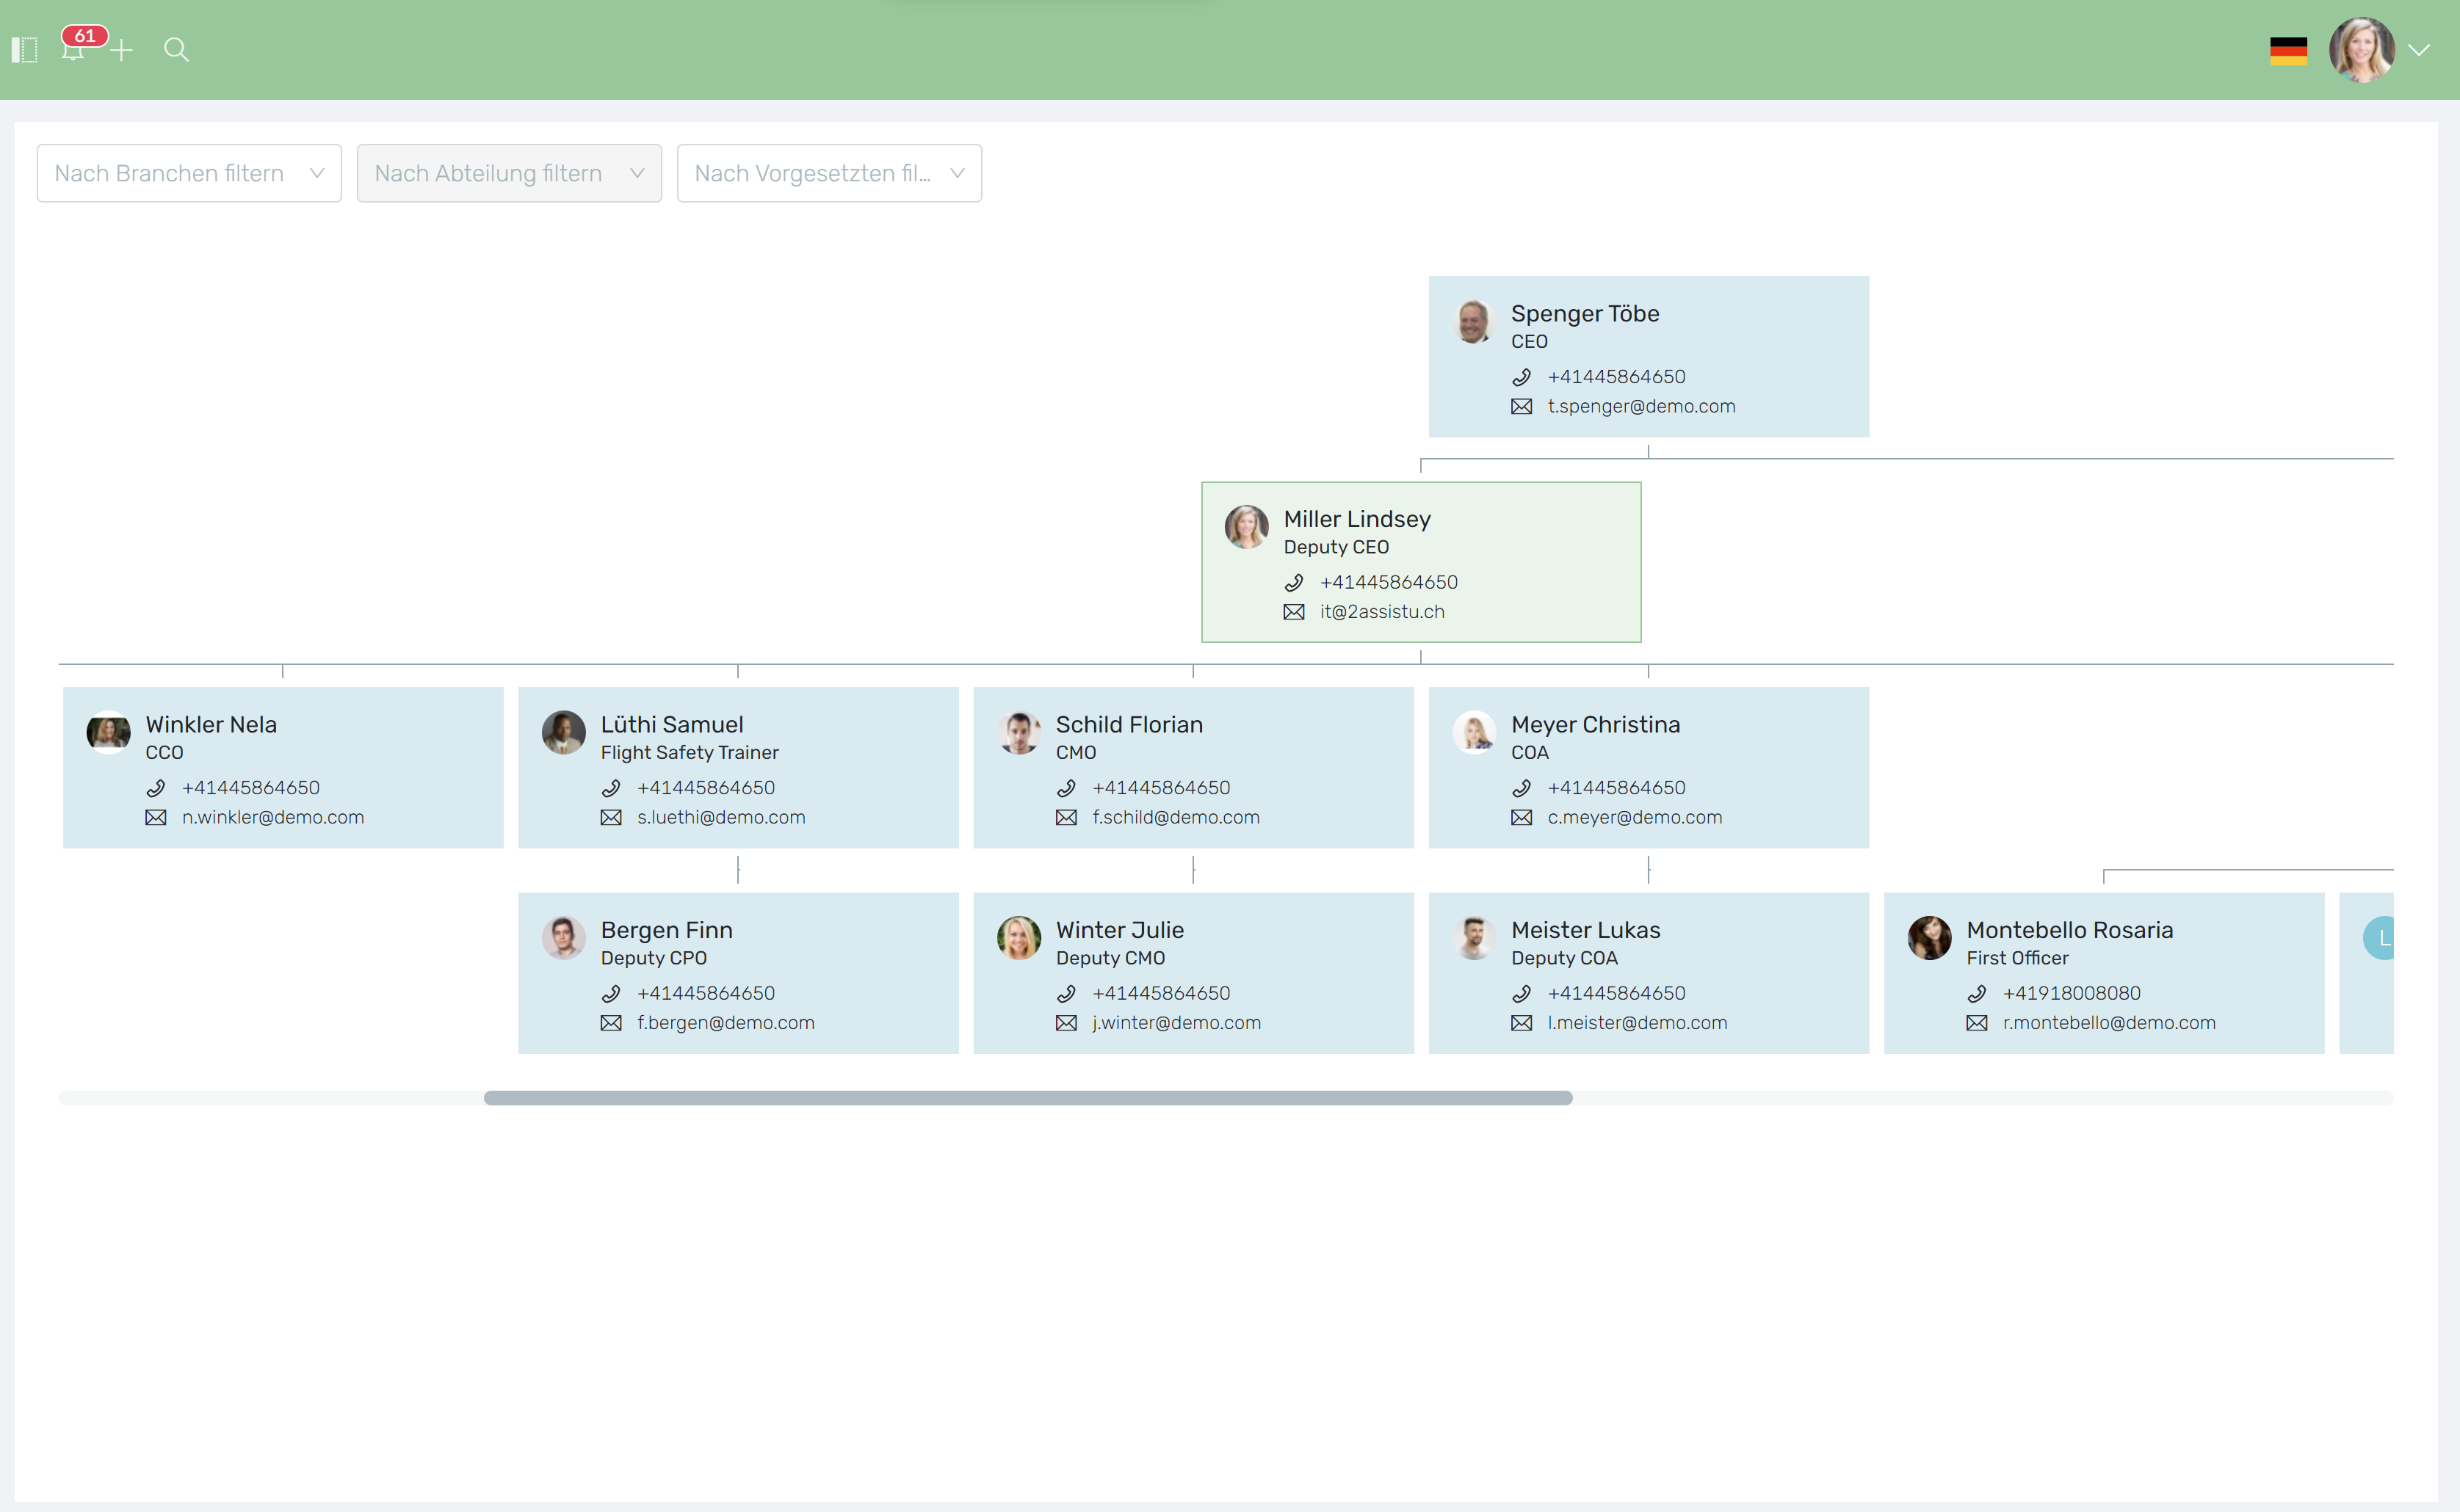
Task: Click phone number +41918008080
Action: tap(2071, 994)
